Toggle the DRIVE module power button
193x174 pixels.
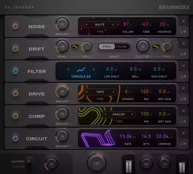coord(15,94)
